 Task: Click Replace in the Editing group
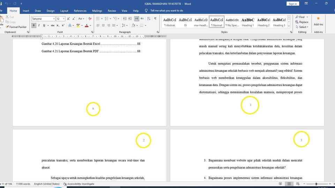(x=301, y=22)
